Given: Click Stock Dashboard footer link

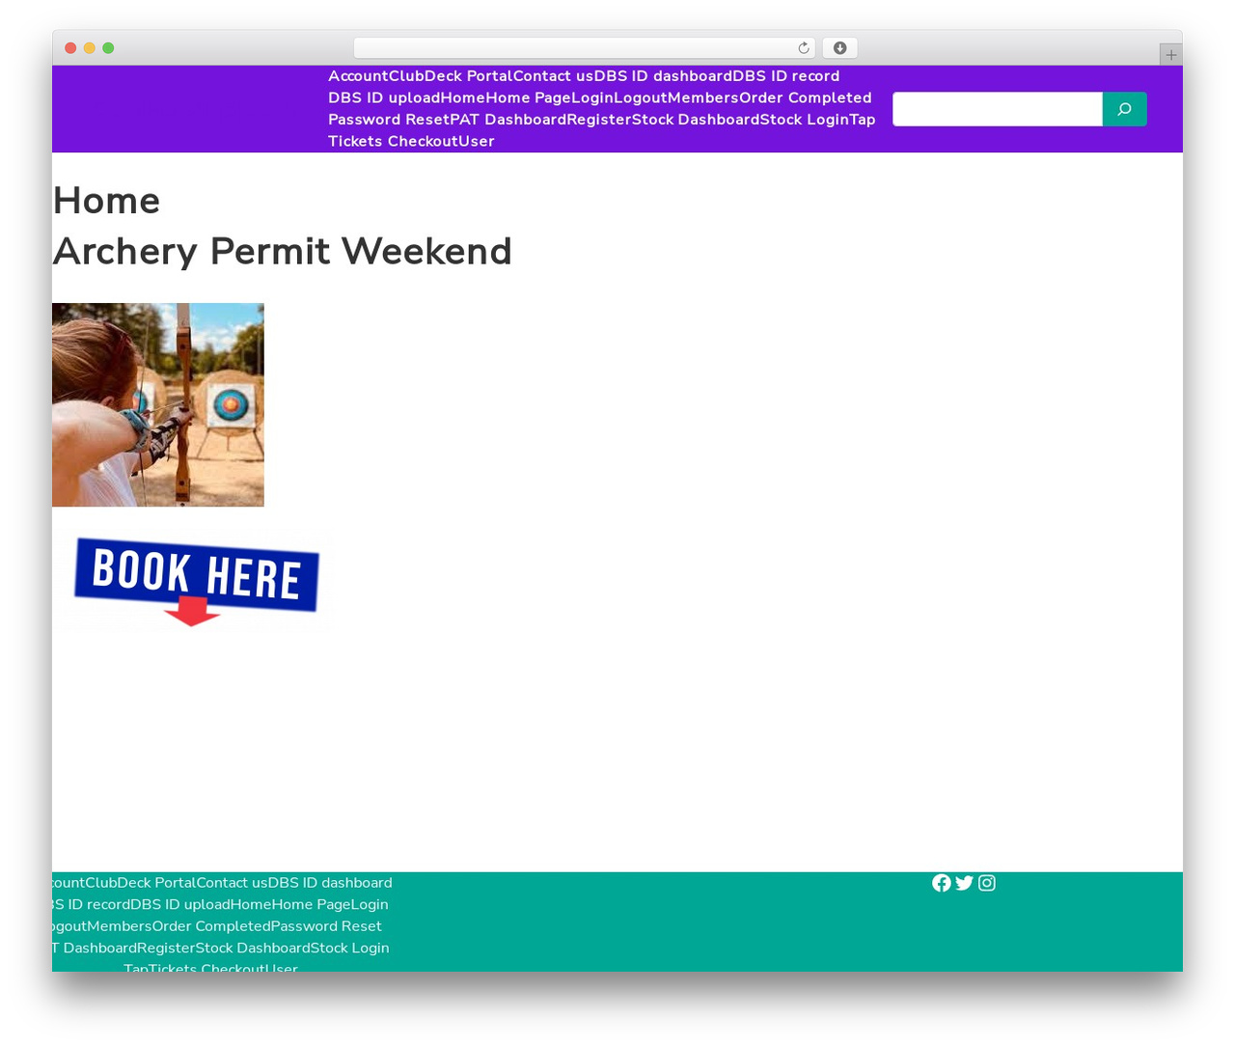Looking at the screenshot, I should 253,948.
